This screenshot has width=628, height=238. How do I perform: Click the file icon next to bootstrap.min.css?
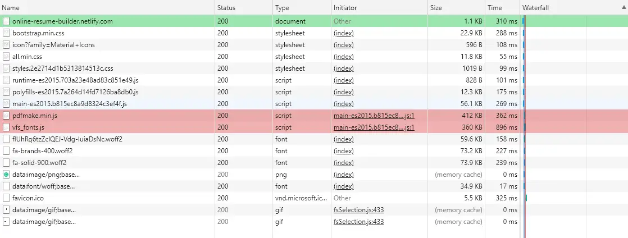pos(6,33)
